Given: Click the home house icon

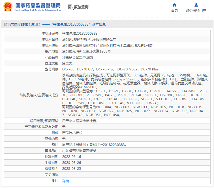Looking at the screenshot, I should (x=174, y=5).
